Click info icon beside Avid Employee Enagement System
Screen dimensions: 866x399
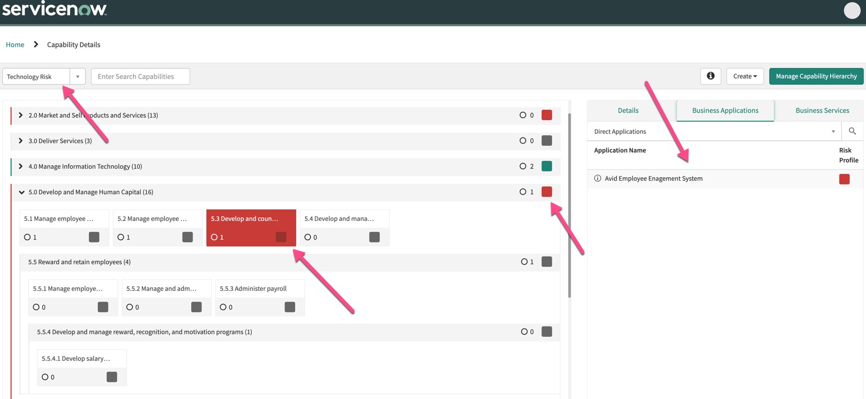tap(598, 179)
